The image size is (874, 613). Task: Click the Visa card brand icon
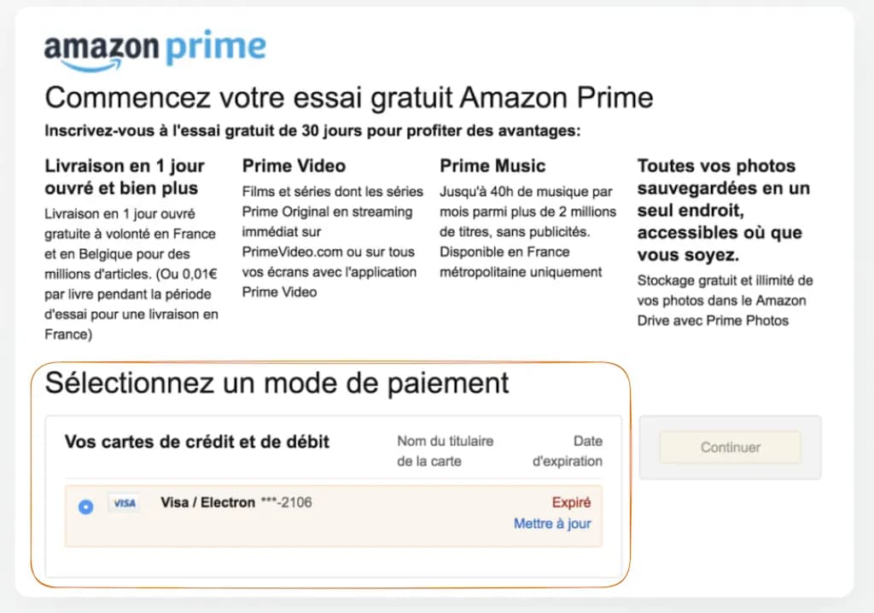124,504
